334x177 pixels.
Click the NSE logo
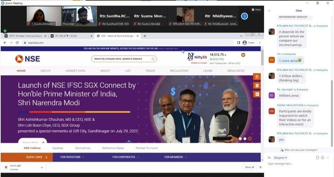pos(27,59)
